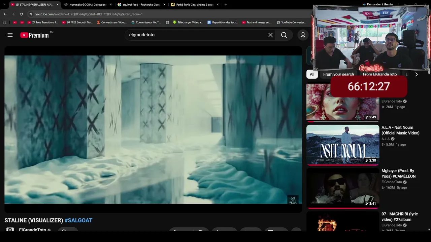Viewport: 431px width, 242px height.
Task: Show more filter chips with right arrow
Action: pyautogui.click(x=416, y=74)
